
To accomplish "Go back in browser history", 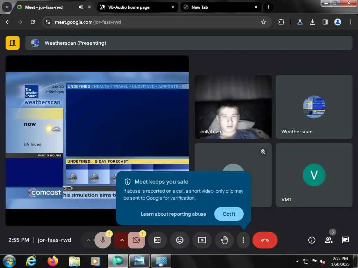I will [x=8, y=22].
